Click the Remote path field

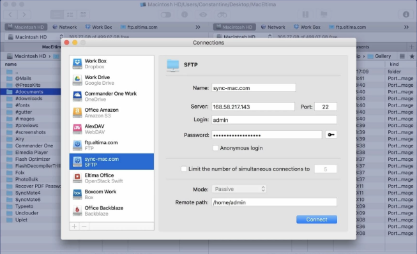(x=274, y=202)
